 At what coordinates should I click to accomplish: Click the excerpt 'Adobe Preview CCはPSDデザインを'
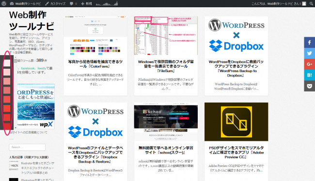pyautogui.click(x=236, y=168)
